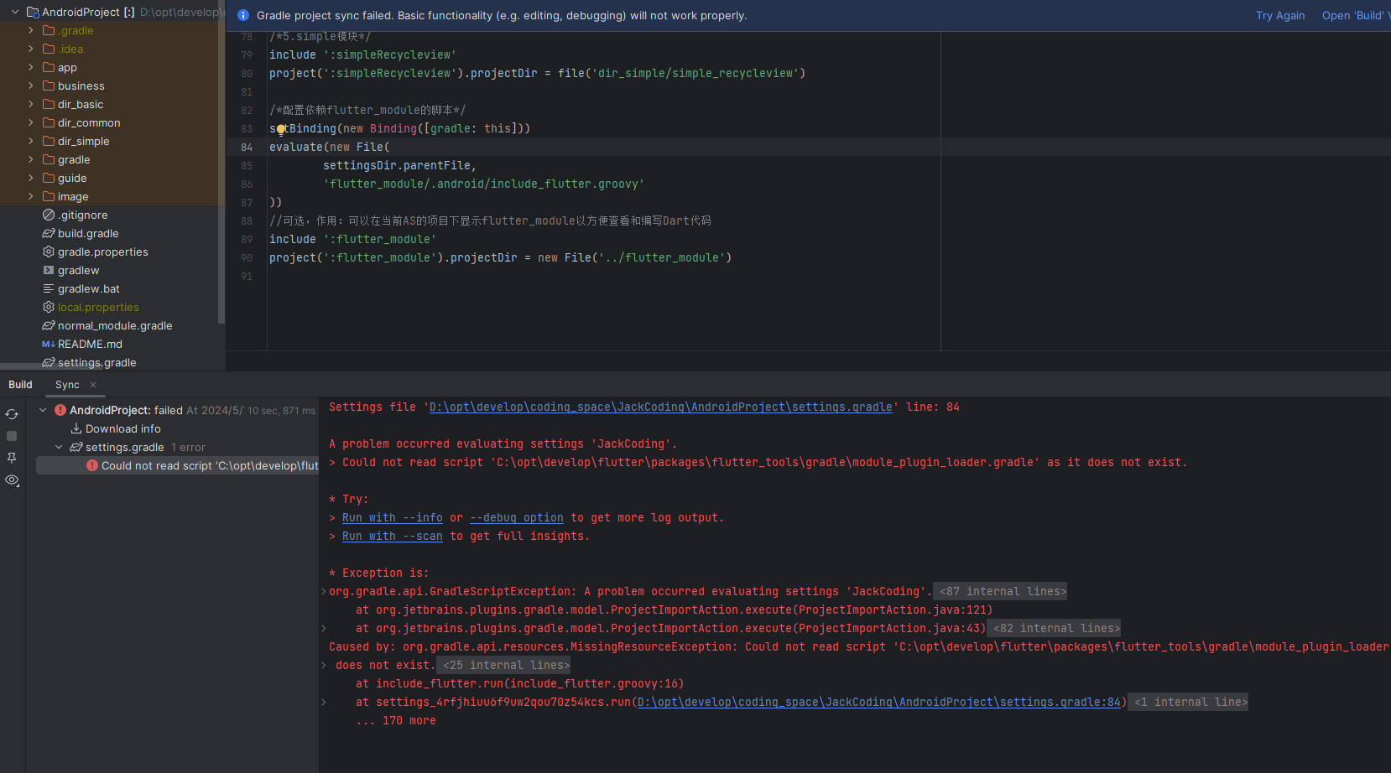Expand '<1 internal line>' folded region
1391x773 pixels.
(x=1188, y=702)
